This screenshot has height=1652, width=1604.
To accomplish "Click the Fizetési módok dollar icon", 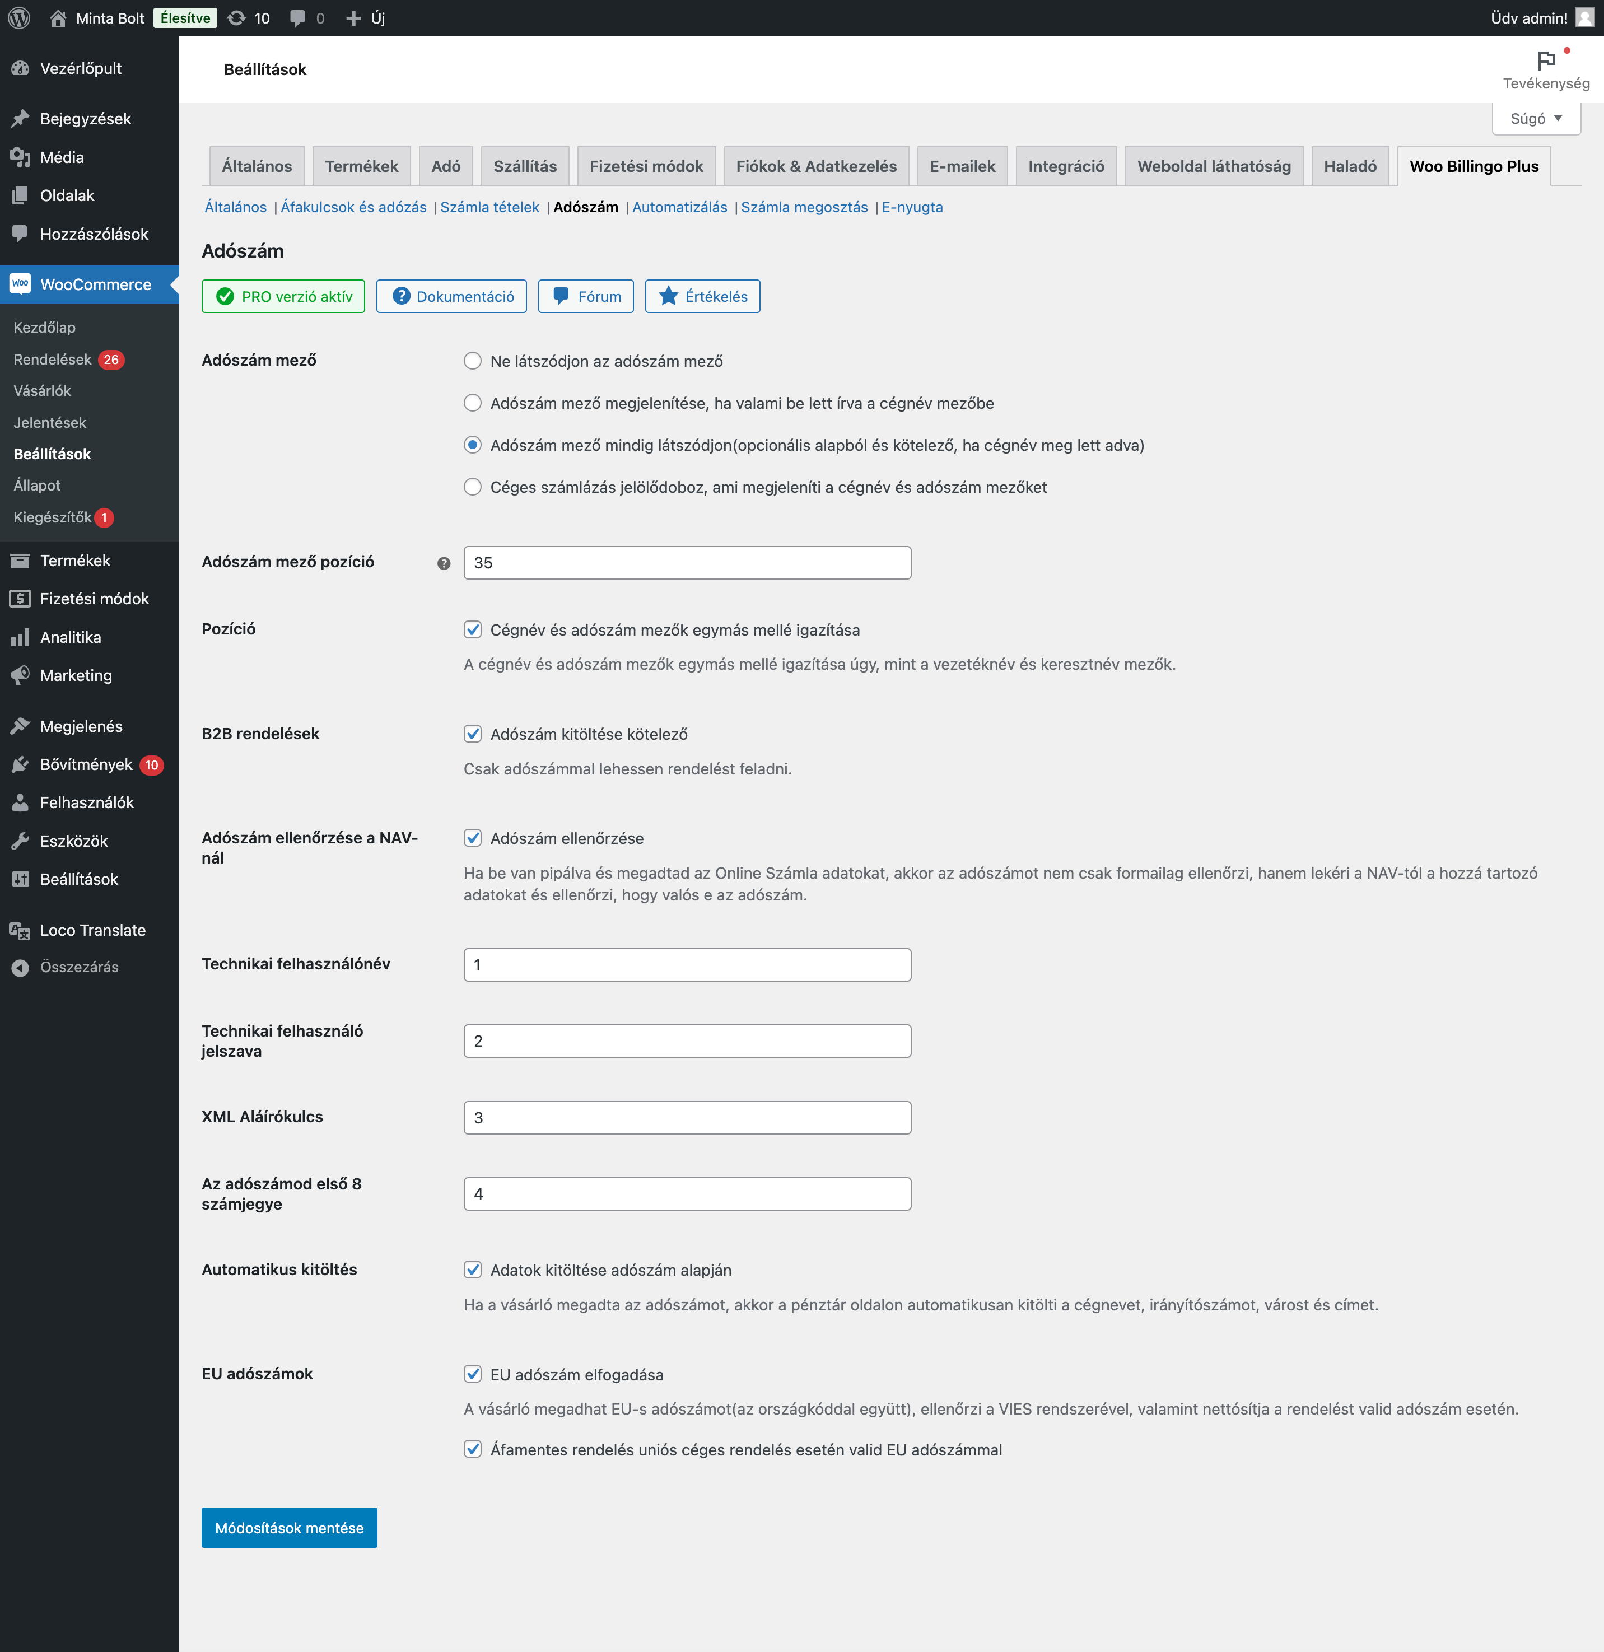I will tap(20, 599).
